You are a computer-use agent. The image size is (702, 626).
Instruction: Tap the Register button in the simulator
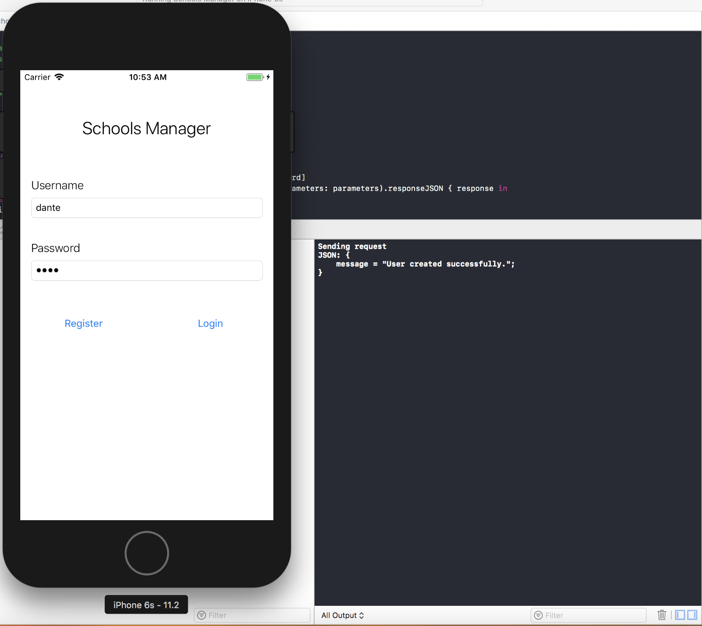(x=83, y=323)
